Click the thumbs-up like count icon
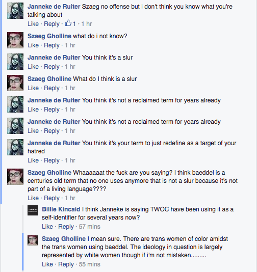Viewport: 257px width, 272px height. click(x=68, y=23)
